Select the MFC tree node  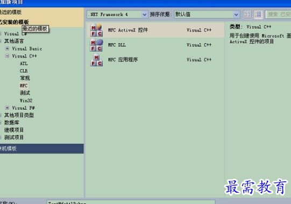click(x=24, y=86)
